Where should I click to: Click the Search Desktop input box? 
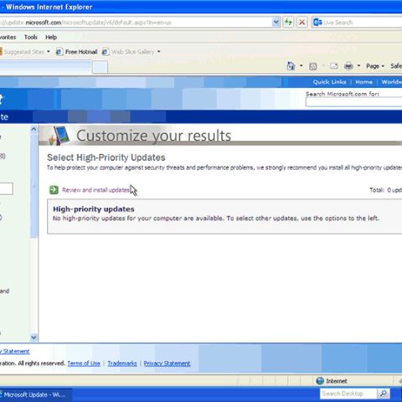coord(348,394)
